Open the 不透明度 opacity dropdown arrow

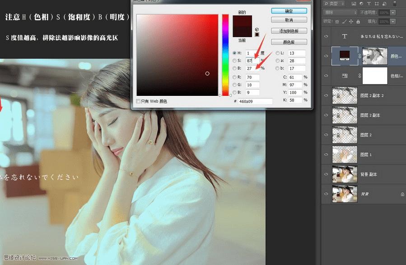(394, 12)
